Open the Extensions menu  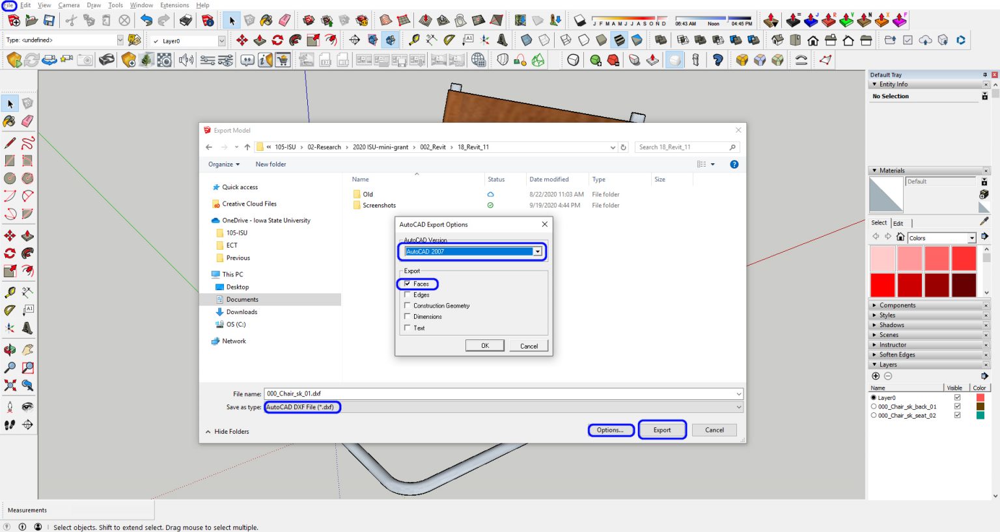[174, 5]
